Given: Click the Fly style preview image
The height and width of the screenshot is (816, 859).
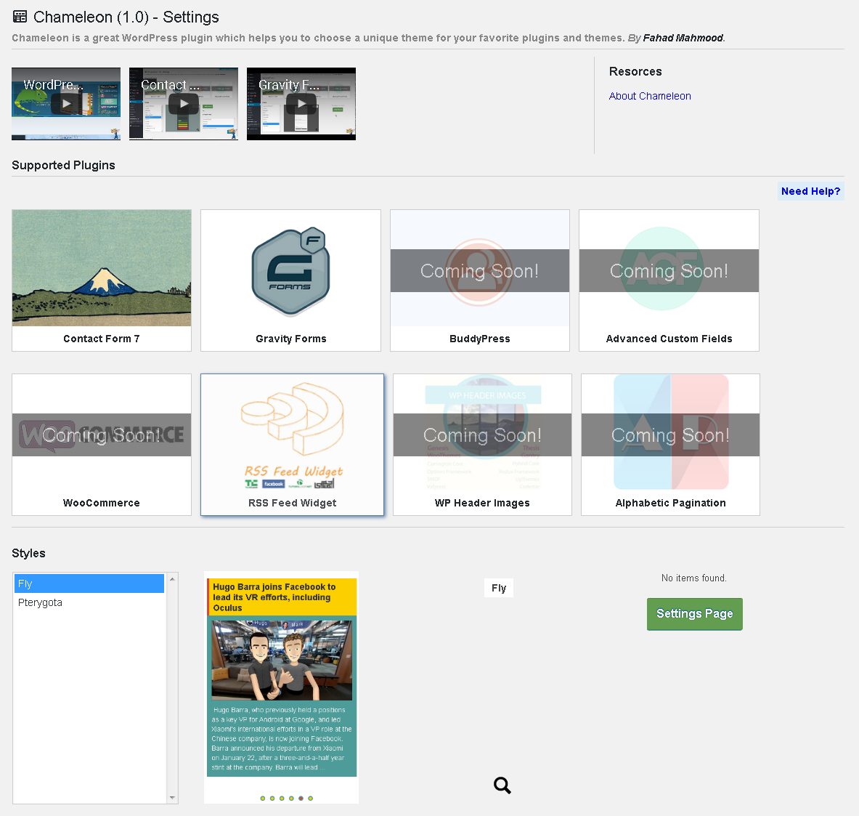Looking at the screenshot, I should coord(282,687).
